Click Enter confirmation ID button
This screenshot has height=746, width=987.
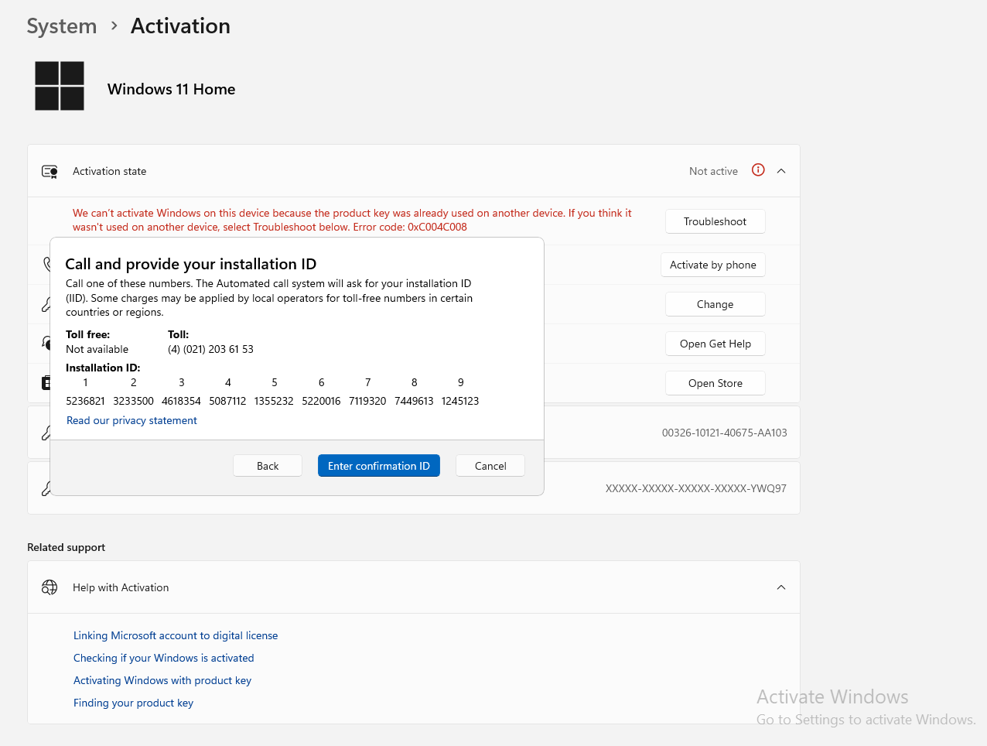(x=379, y=466)
